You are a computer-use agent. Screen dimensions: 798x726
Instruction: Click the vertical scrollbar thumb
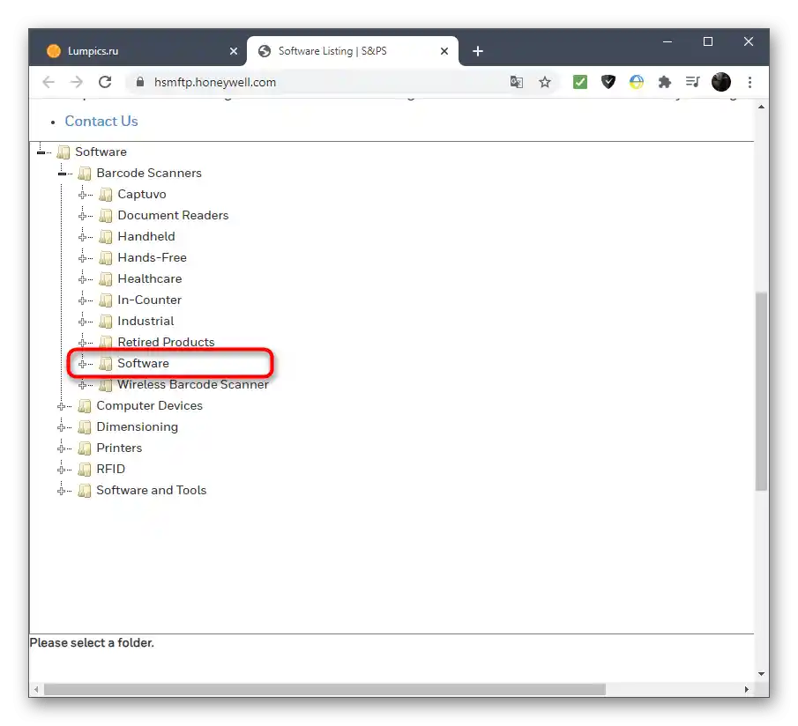coord(761,391)
